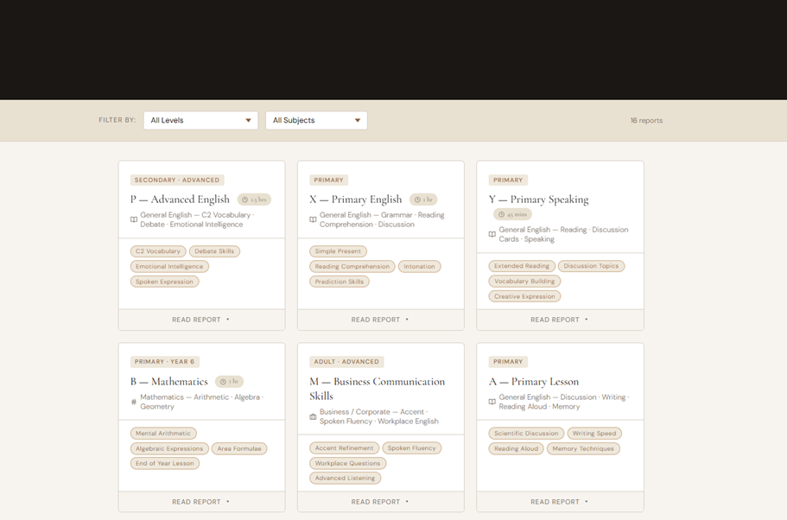
Task: Select the Reading Comprehension tag
Action: [x=352, y=267]
